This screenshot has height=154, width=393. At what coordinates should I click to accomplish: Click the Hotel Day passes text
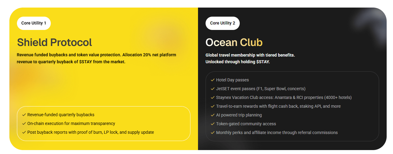(x=232, y=80)
